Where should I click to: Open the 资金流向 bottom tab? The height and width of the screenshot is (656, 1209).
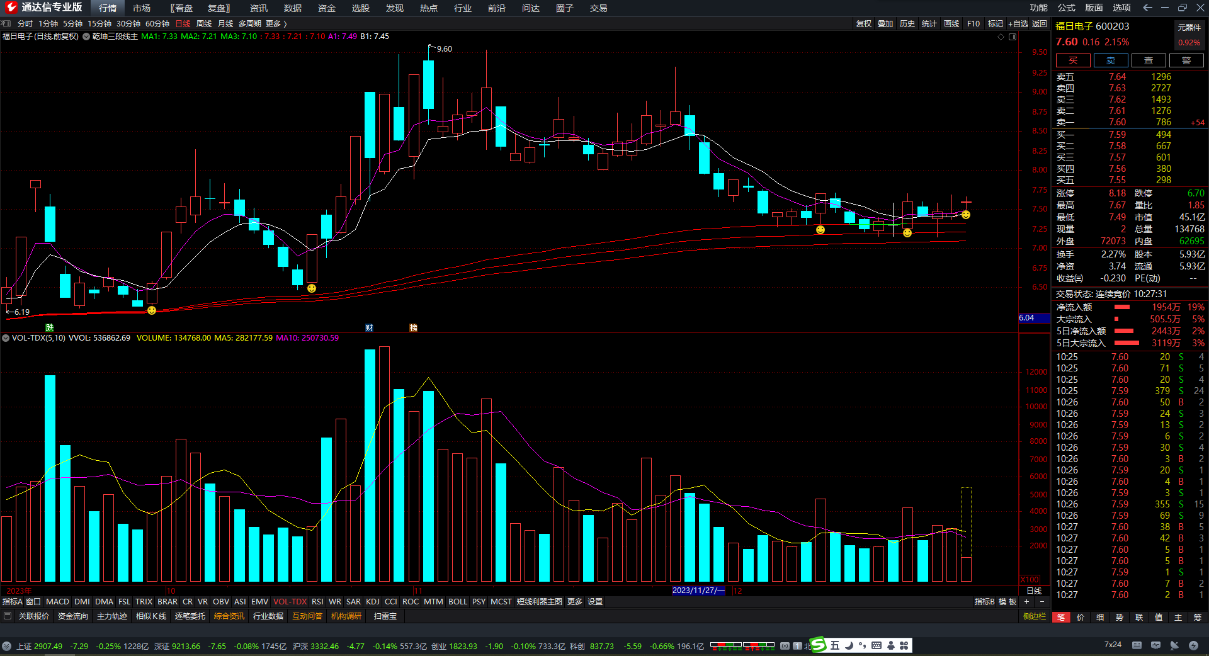coord(73,616)
